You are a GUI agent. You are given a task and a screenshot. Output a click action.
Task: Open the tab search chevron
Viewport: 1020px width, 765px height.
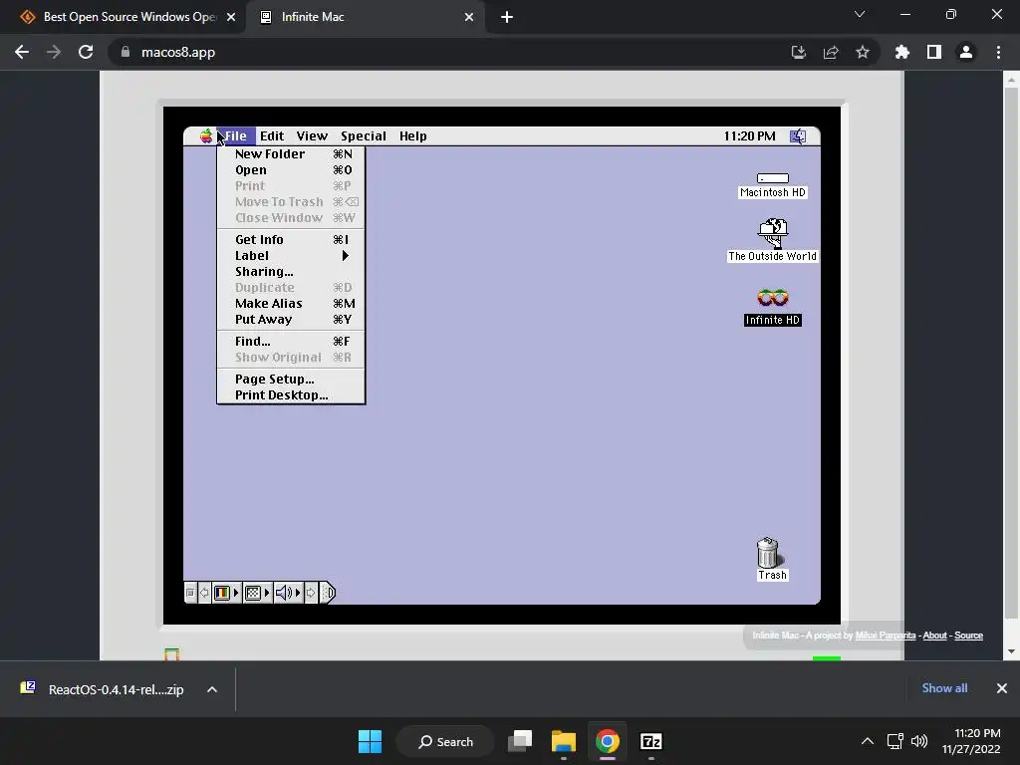[x=860, y=14]
